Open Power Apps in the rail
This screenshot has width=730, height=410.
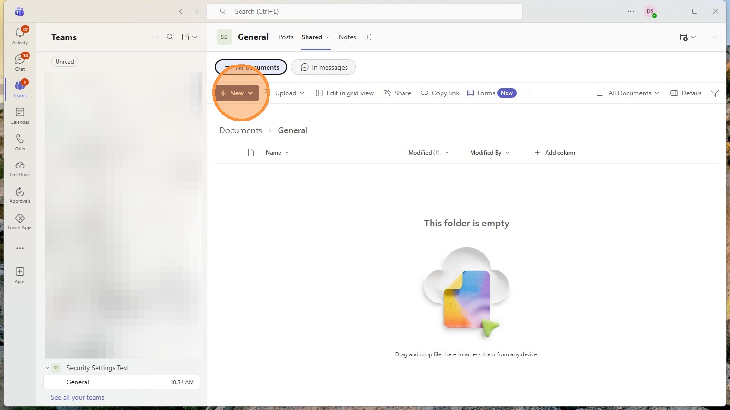19,222
